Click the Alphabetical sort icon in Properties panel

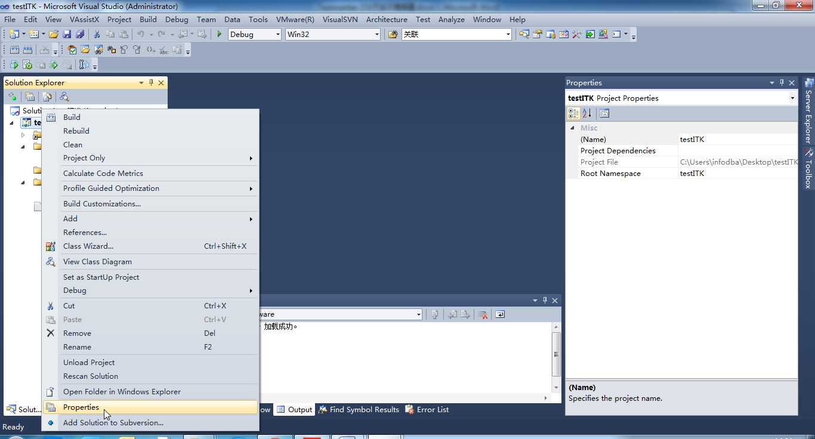coord(586,113)
